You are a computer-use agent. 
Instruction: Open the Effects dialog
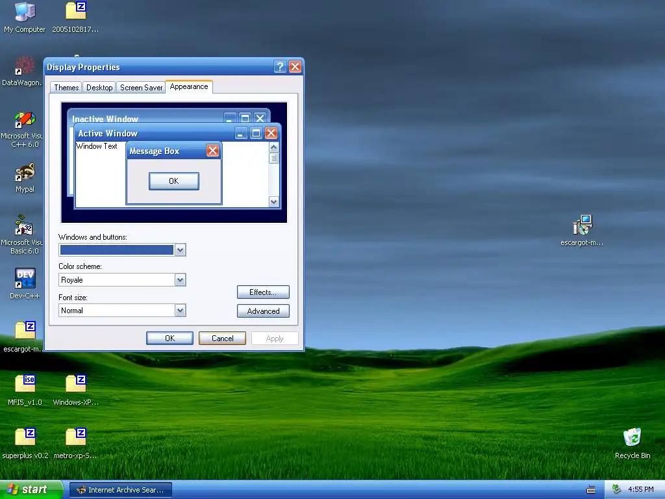point(264,292)
